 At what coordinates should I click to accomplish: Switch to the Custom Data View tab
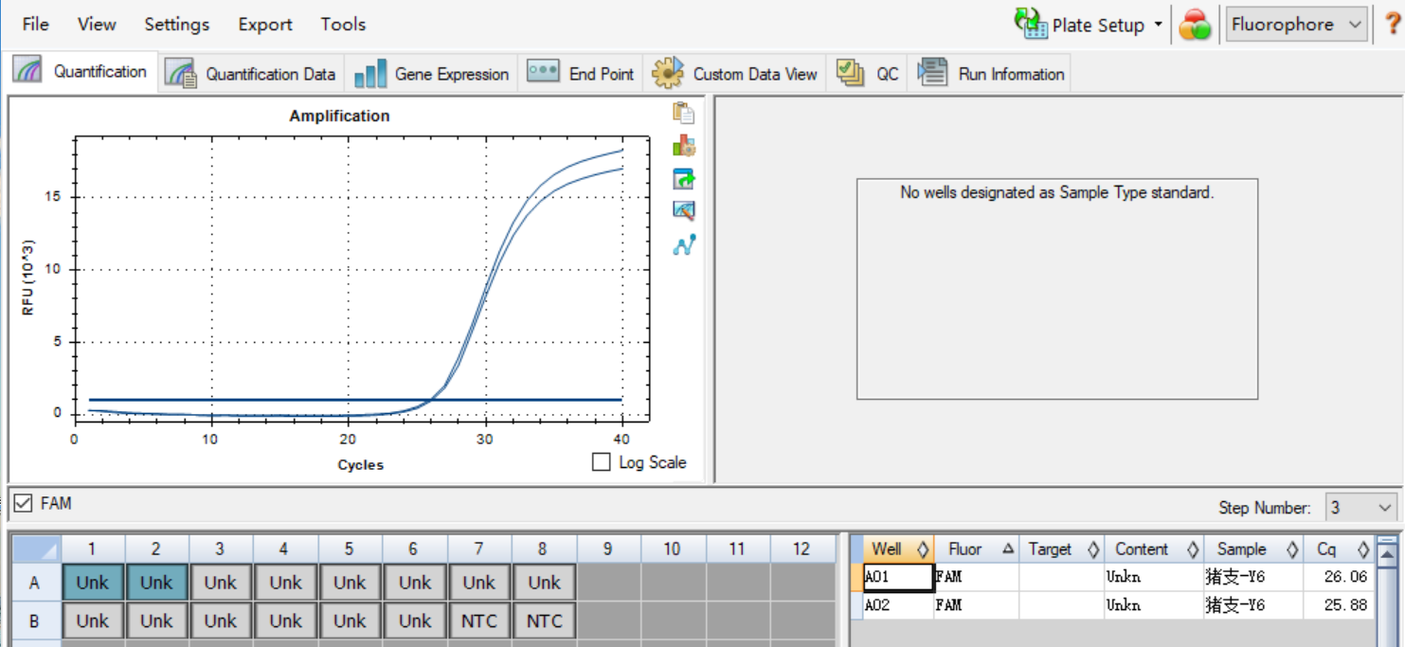click(x=734, y=74)
